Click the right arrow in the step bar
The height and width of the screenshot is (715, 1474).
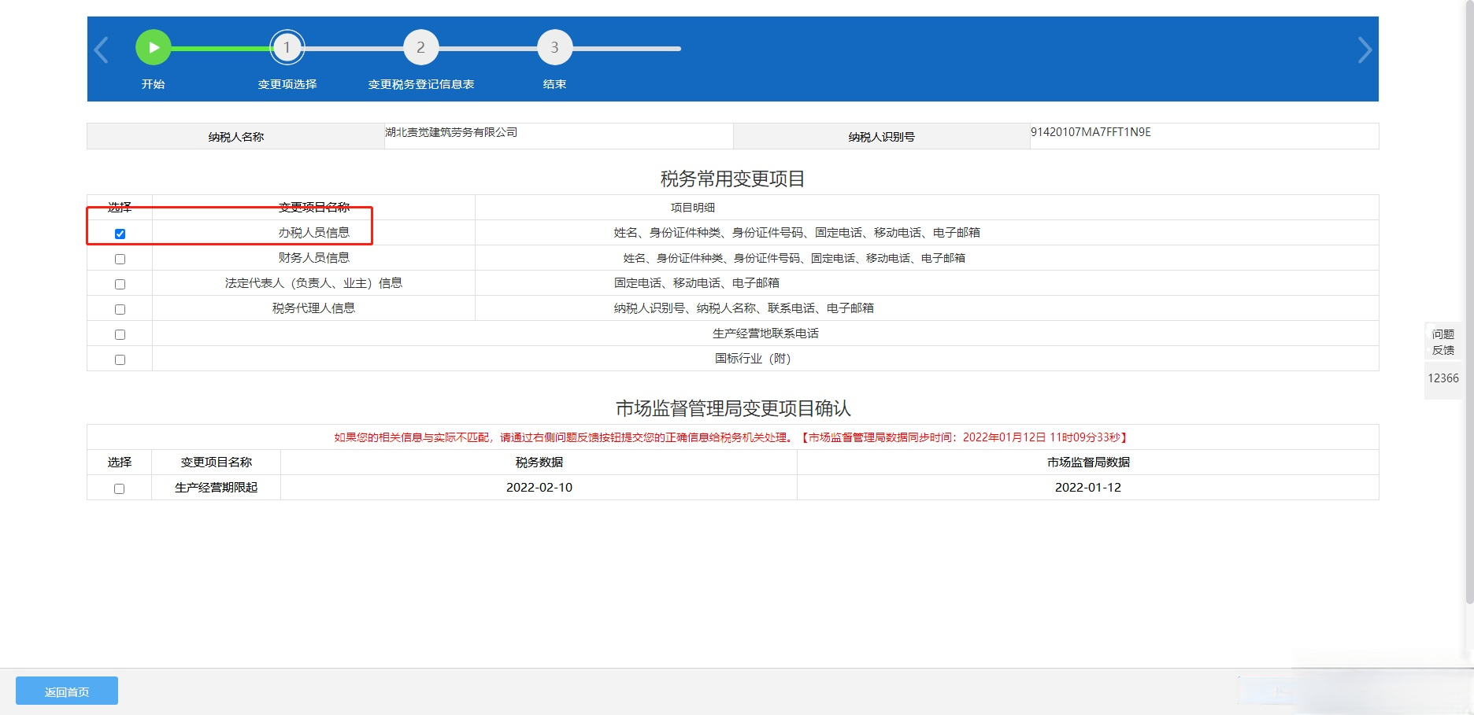click(1365, 50)
